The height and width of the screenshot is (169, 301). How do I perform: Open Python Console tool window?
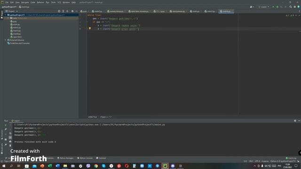(x=85, y=158)
